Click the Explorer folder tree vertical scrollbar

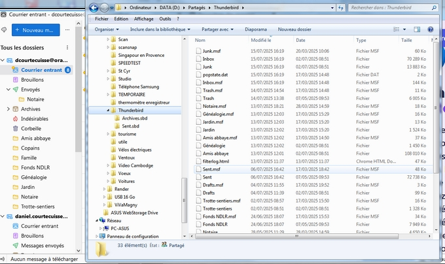click(184, 200)
